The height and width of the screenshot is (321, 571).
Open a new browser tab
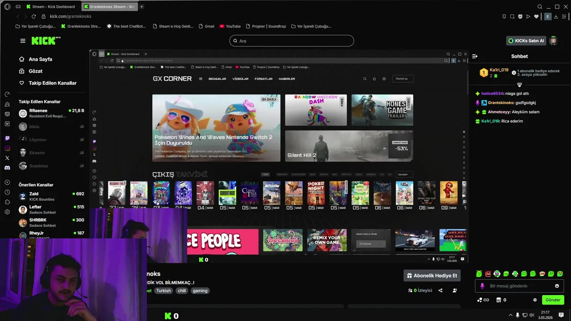click(142, 7)
